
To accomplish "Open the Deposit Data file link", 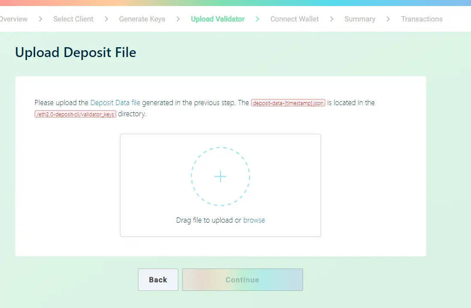I will point(115,103).
